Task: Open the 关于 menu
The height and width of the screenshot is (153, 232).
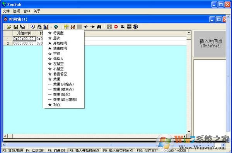Action: pos(37,11)
